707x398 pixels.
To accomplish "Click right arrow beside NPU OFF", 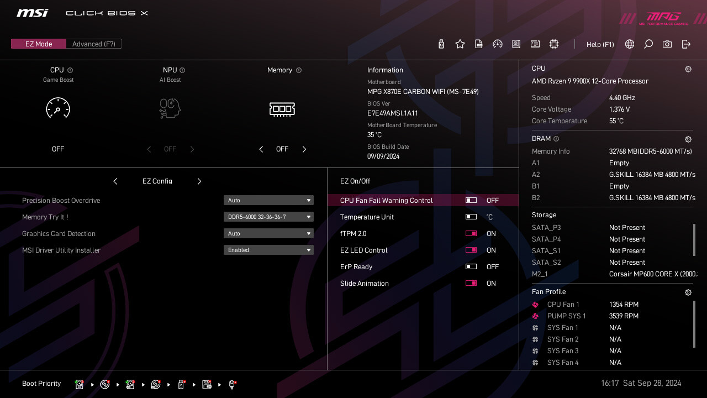I will 192,149.
